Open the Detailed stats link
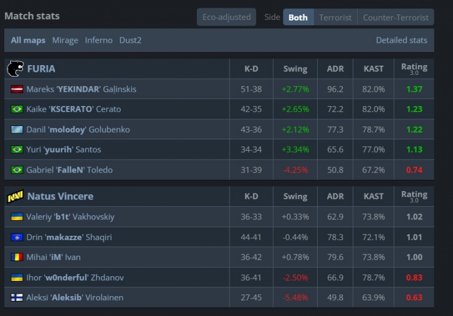 click(401, 40)
